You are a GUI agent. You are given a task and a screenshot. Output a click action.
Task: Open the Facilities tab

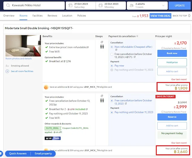37,16
